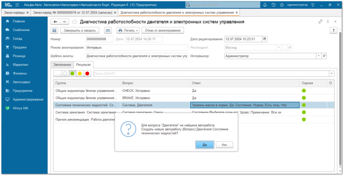This screenshot has width=344, height=176.
Task: Filter results by red circle rating
Action: [87, 74]
